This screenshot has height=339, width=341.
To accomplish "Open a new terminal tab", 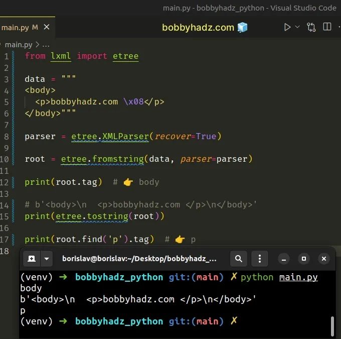I will click(x=32, y=259).
